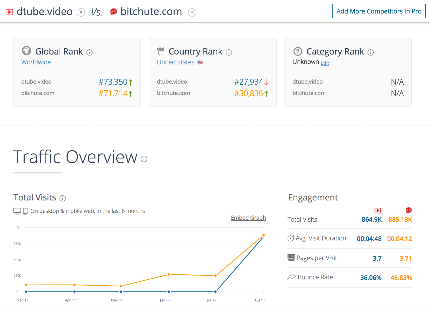
Task: Select total visits value 864.9K
Action: pos(372,220)
